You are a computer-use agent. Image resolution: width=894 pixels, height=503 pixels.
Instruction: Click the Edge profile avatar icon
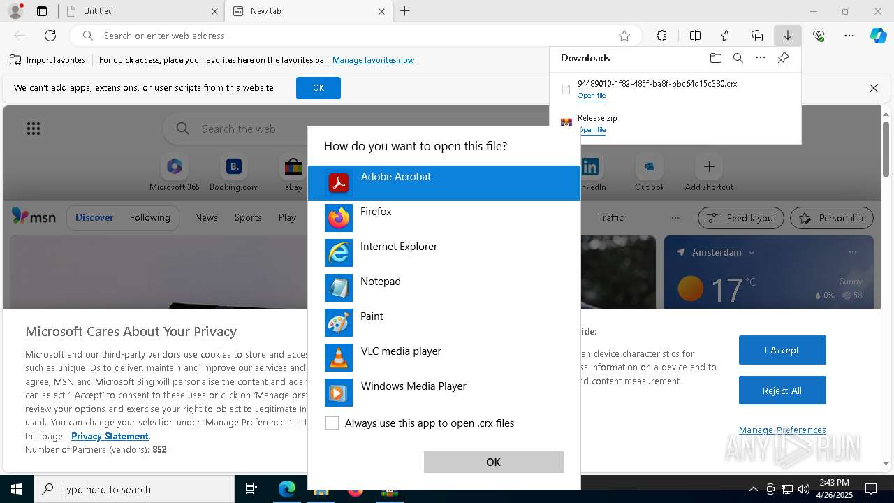point(15,11)
